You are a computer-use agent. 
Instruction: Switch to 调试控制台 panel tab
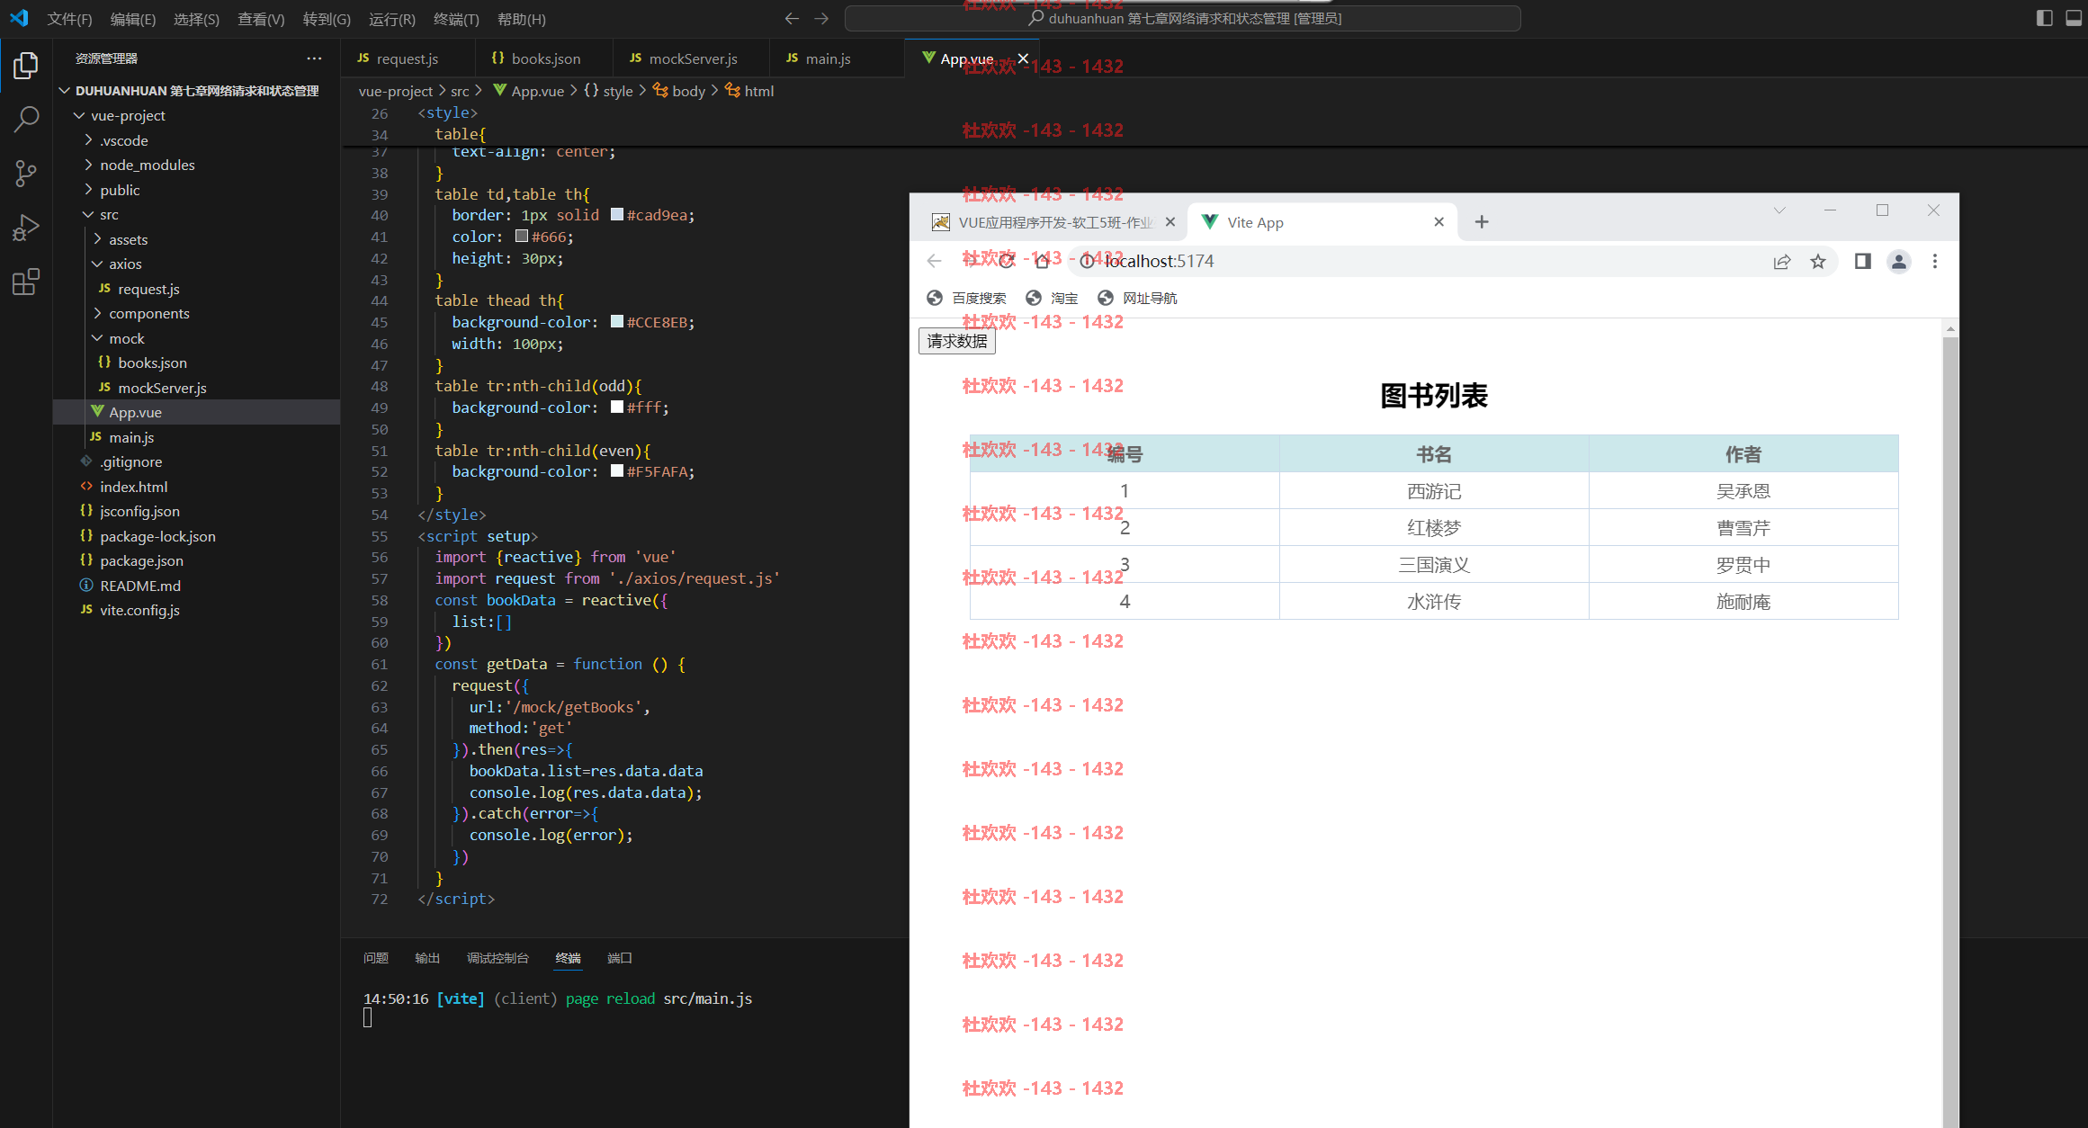tap(497, 958)
